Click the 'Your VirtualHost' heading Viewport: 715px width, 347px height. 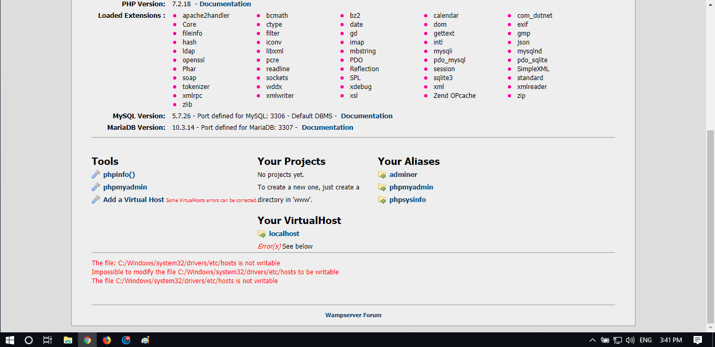(x=300, y=220)
